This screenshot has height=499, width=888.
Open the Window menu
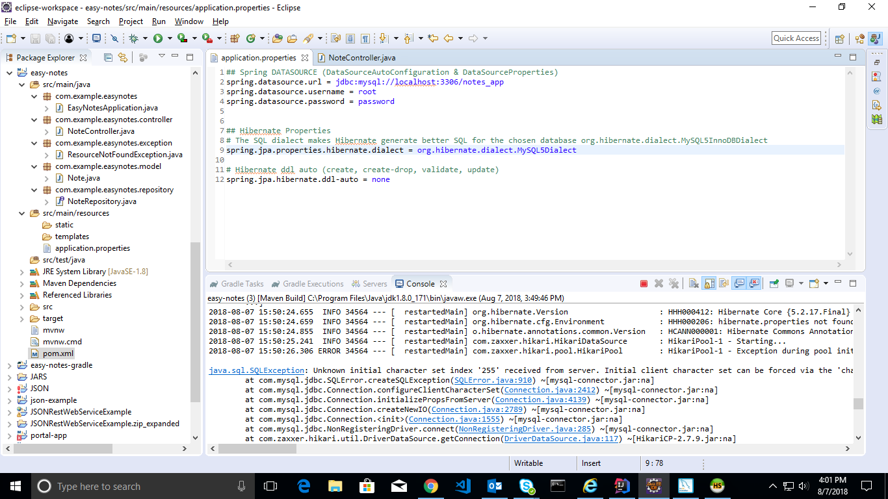click(x=189, y=21)
